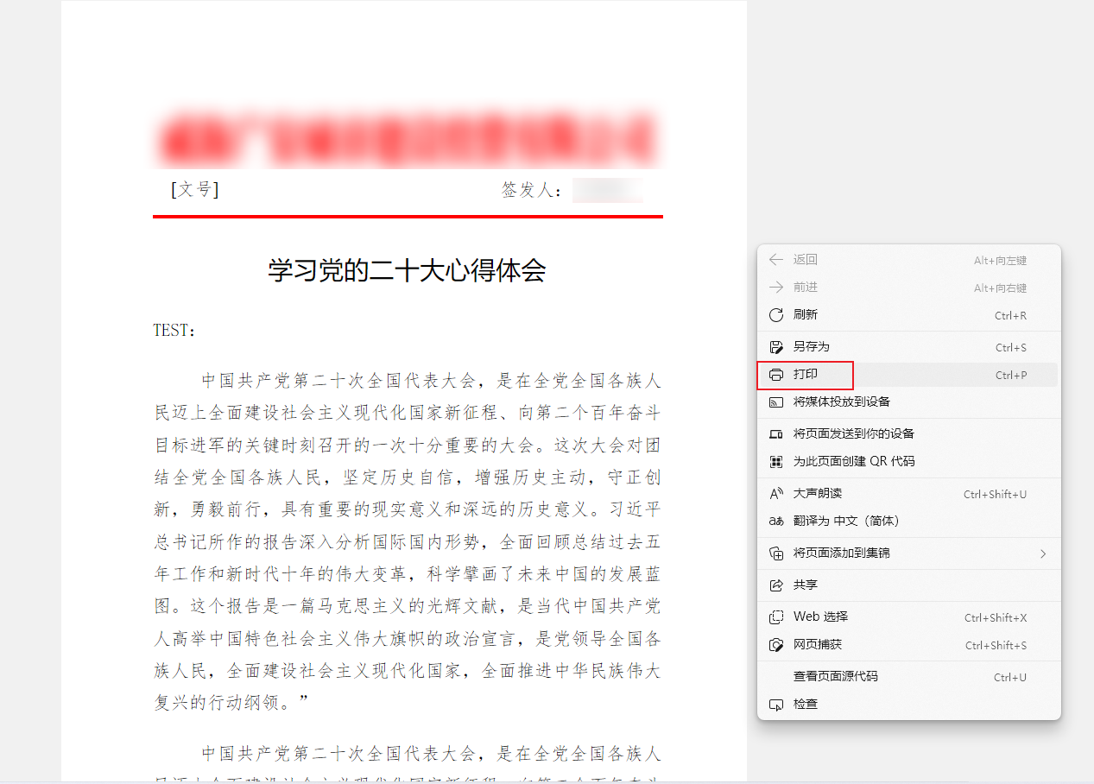This screenshot has width=1094, height=784.
Task: Click the 将媒体投放到设备 cast icon
Action: point(775,402)
